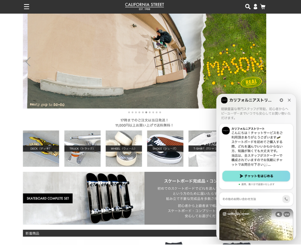Open the user account icon
Viewport: 301px width, 245px height.
click(x=255, y=6)
